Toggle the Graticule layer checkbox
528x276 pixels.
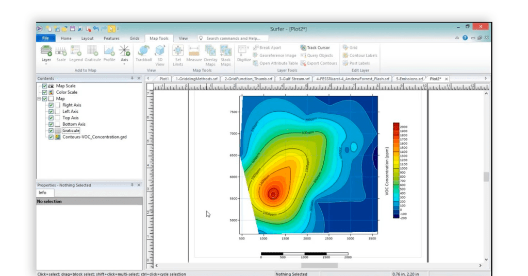51,131
